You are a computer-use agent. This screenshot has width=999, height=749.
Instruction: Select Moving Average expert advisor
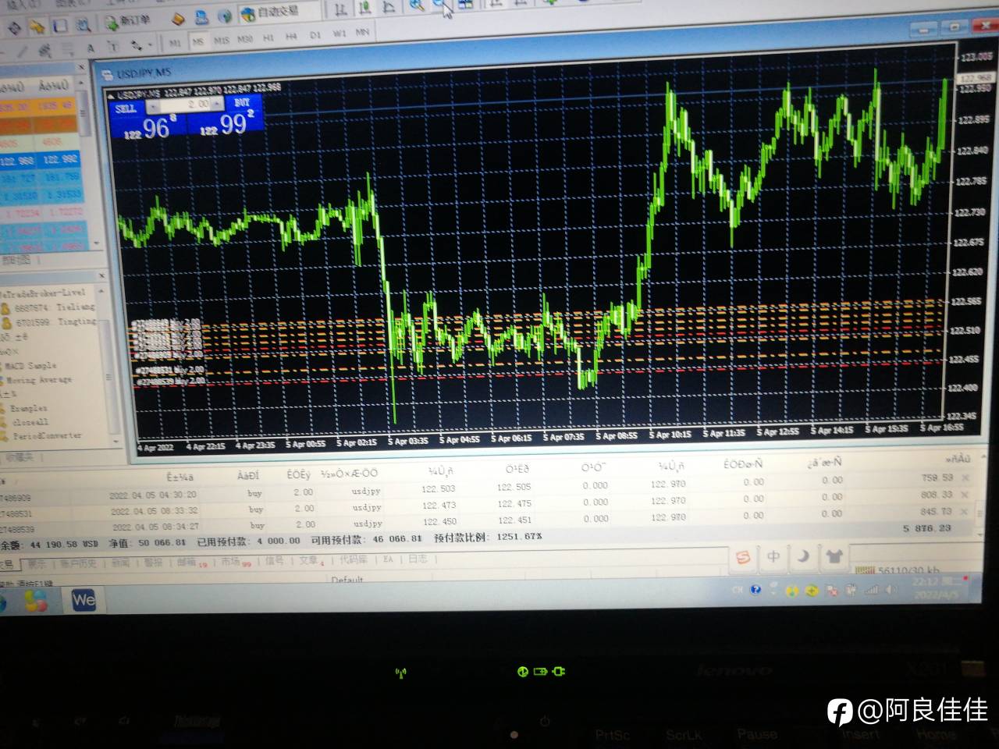point(37,380)
